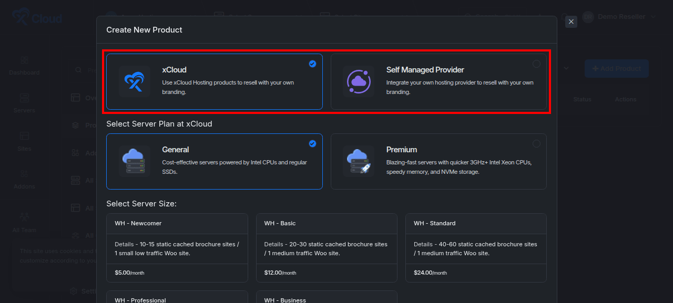
Task: Click the search magnifier icon behind the dialog
Action: (78, 70)
